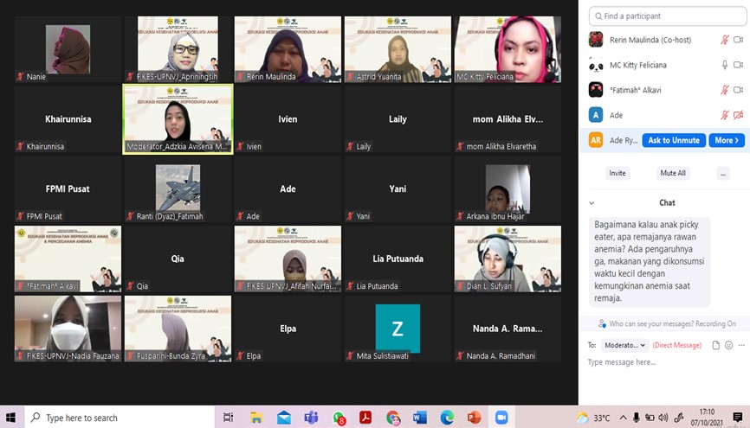Toggle Rerin Maulinda's muted microphone icon
The image size is (750, 428).
coord(725,40)
